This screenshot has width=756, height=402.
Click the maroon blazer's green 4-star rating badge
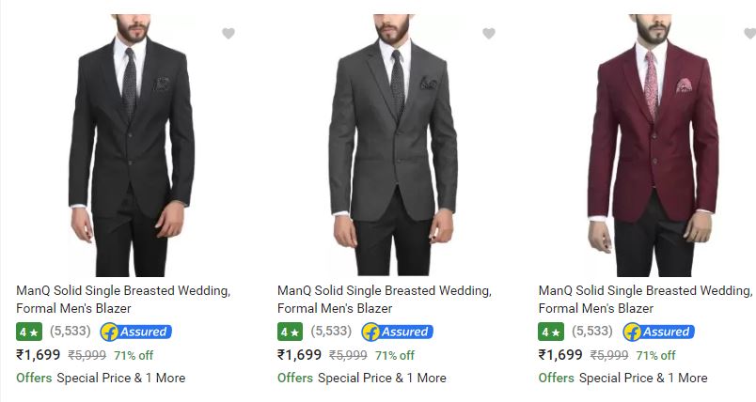(x=550, y=332)
